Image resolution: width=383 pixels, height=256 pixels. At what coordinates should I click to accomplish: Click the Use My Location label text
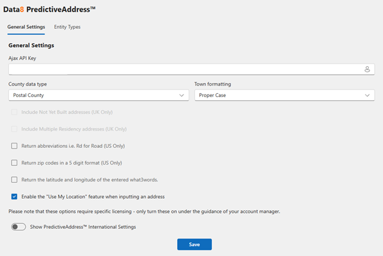pos(93,197)
